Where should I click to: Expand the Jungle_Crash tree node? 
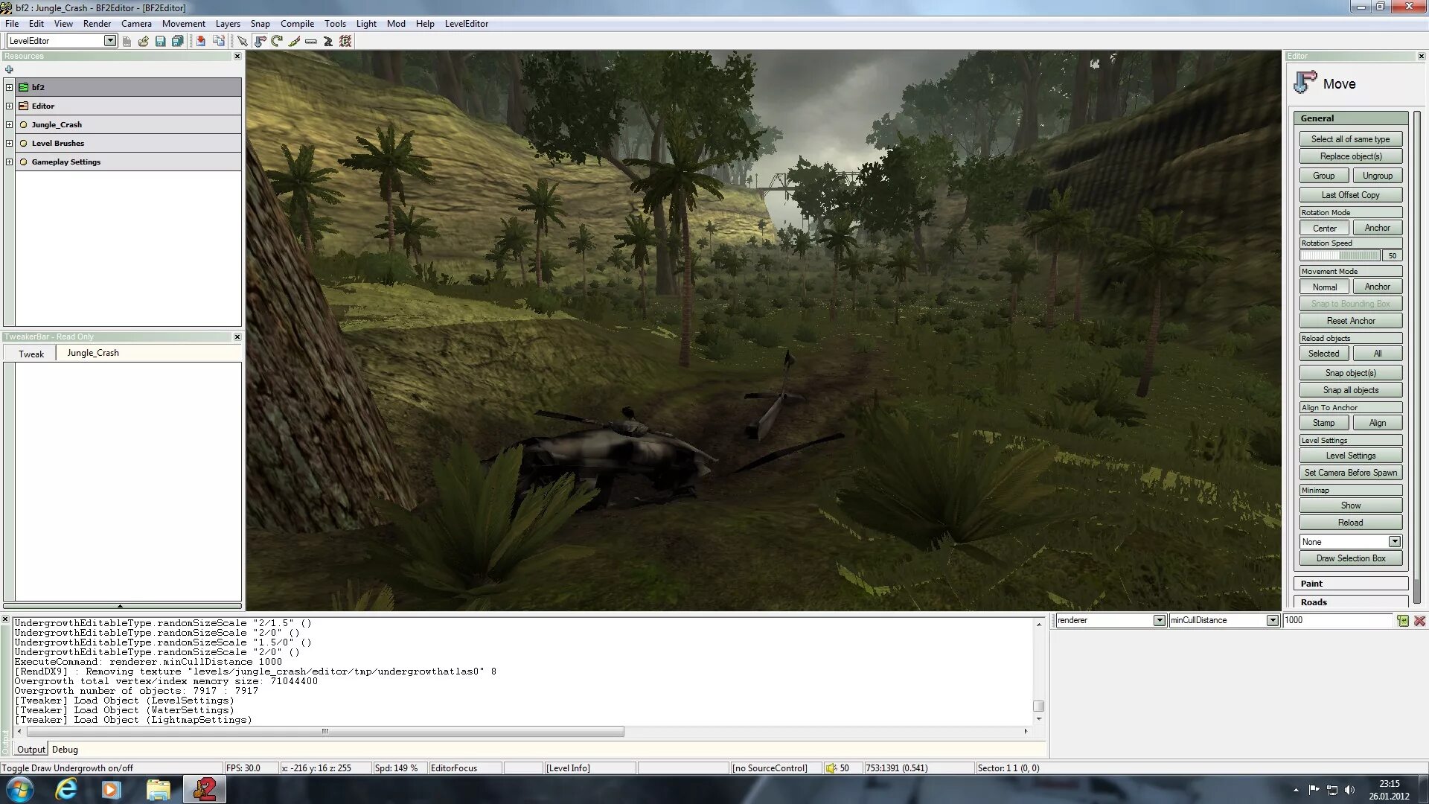pyautogui.click(x=9, y=124)
